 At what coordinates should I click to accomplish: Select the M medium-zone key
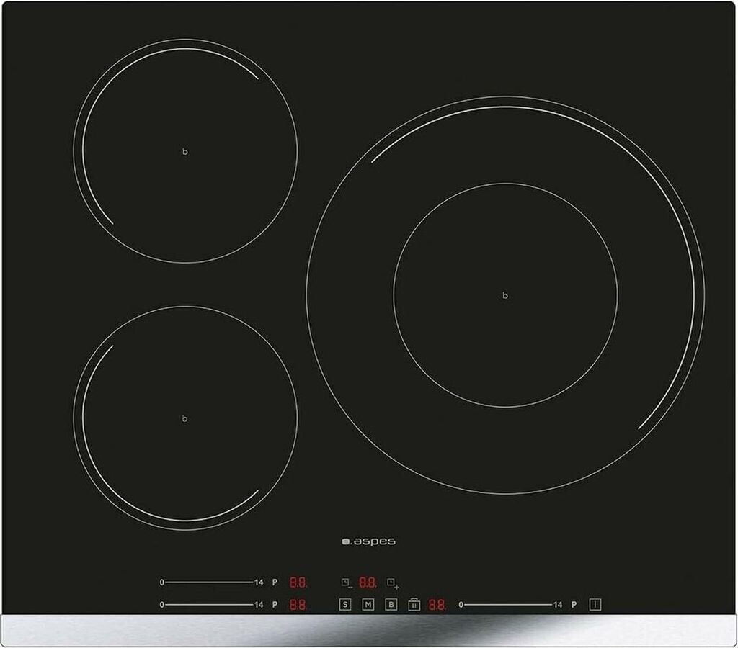(x=367, y=603)
